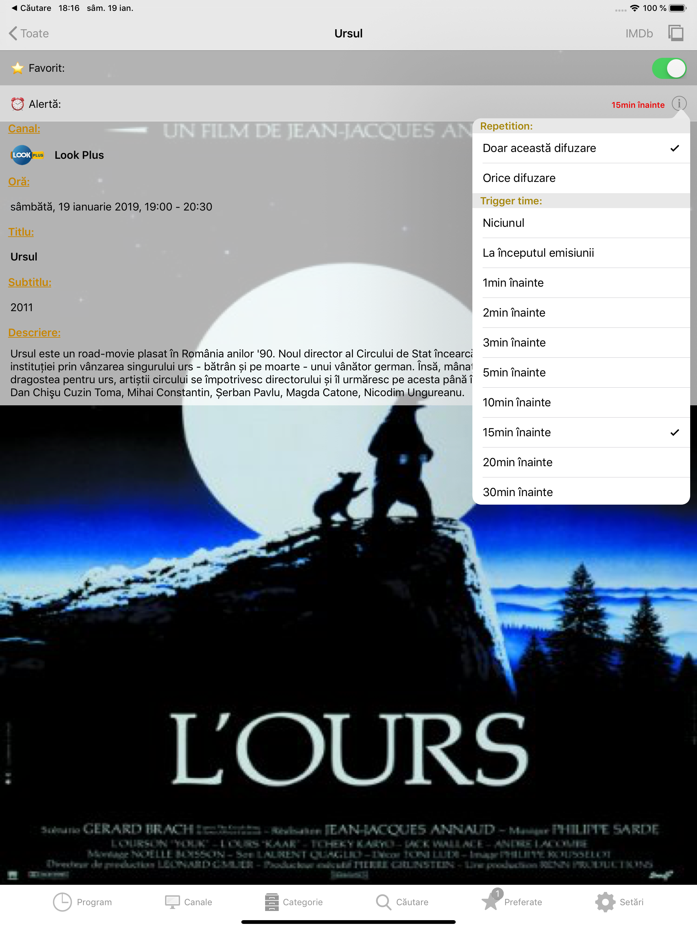This screenshot has height=929, width=697.
Task: Open the 15min înainte alert value
Action: pyautogui.click(x=638, y=105)
